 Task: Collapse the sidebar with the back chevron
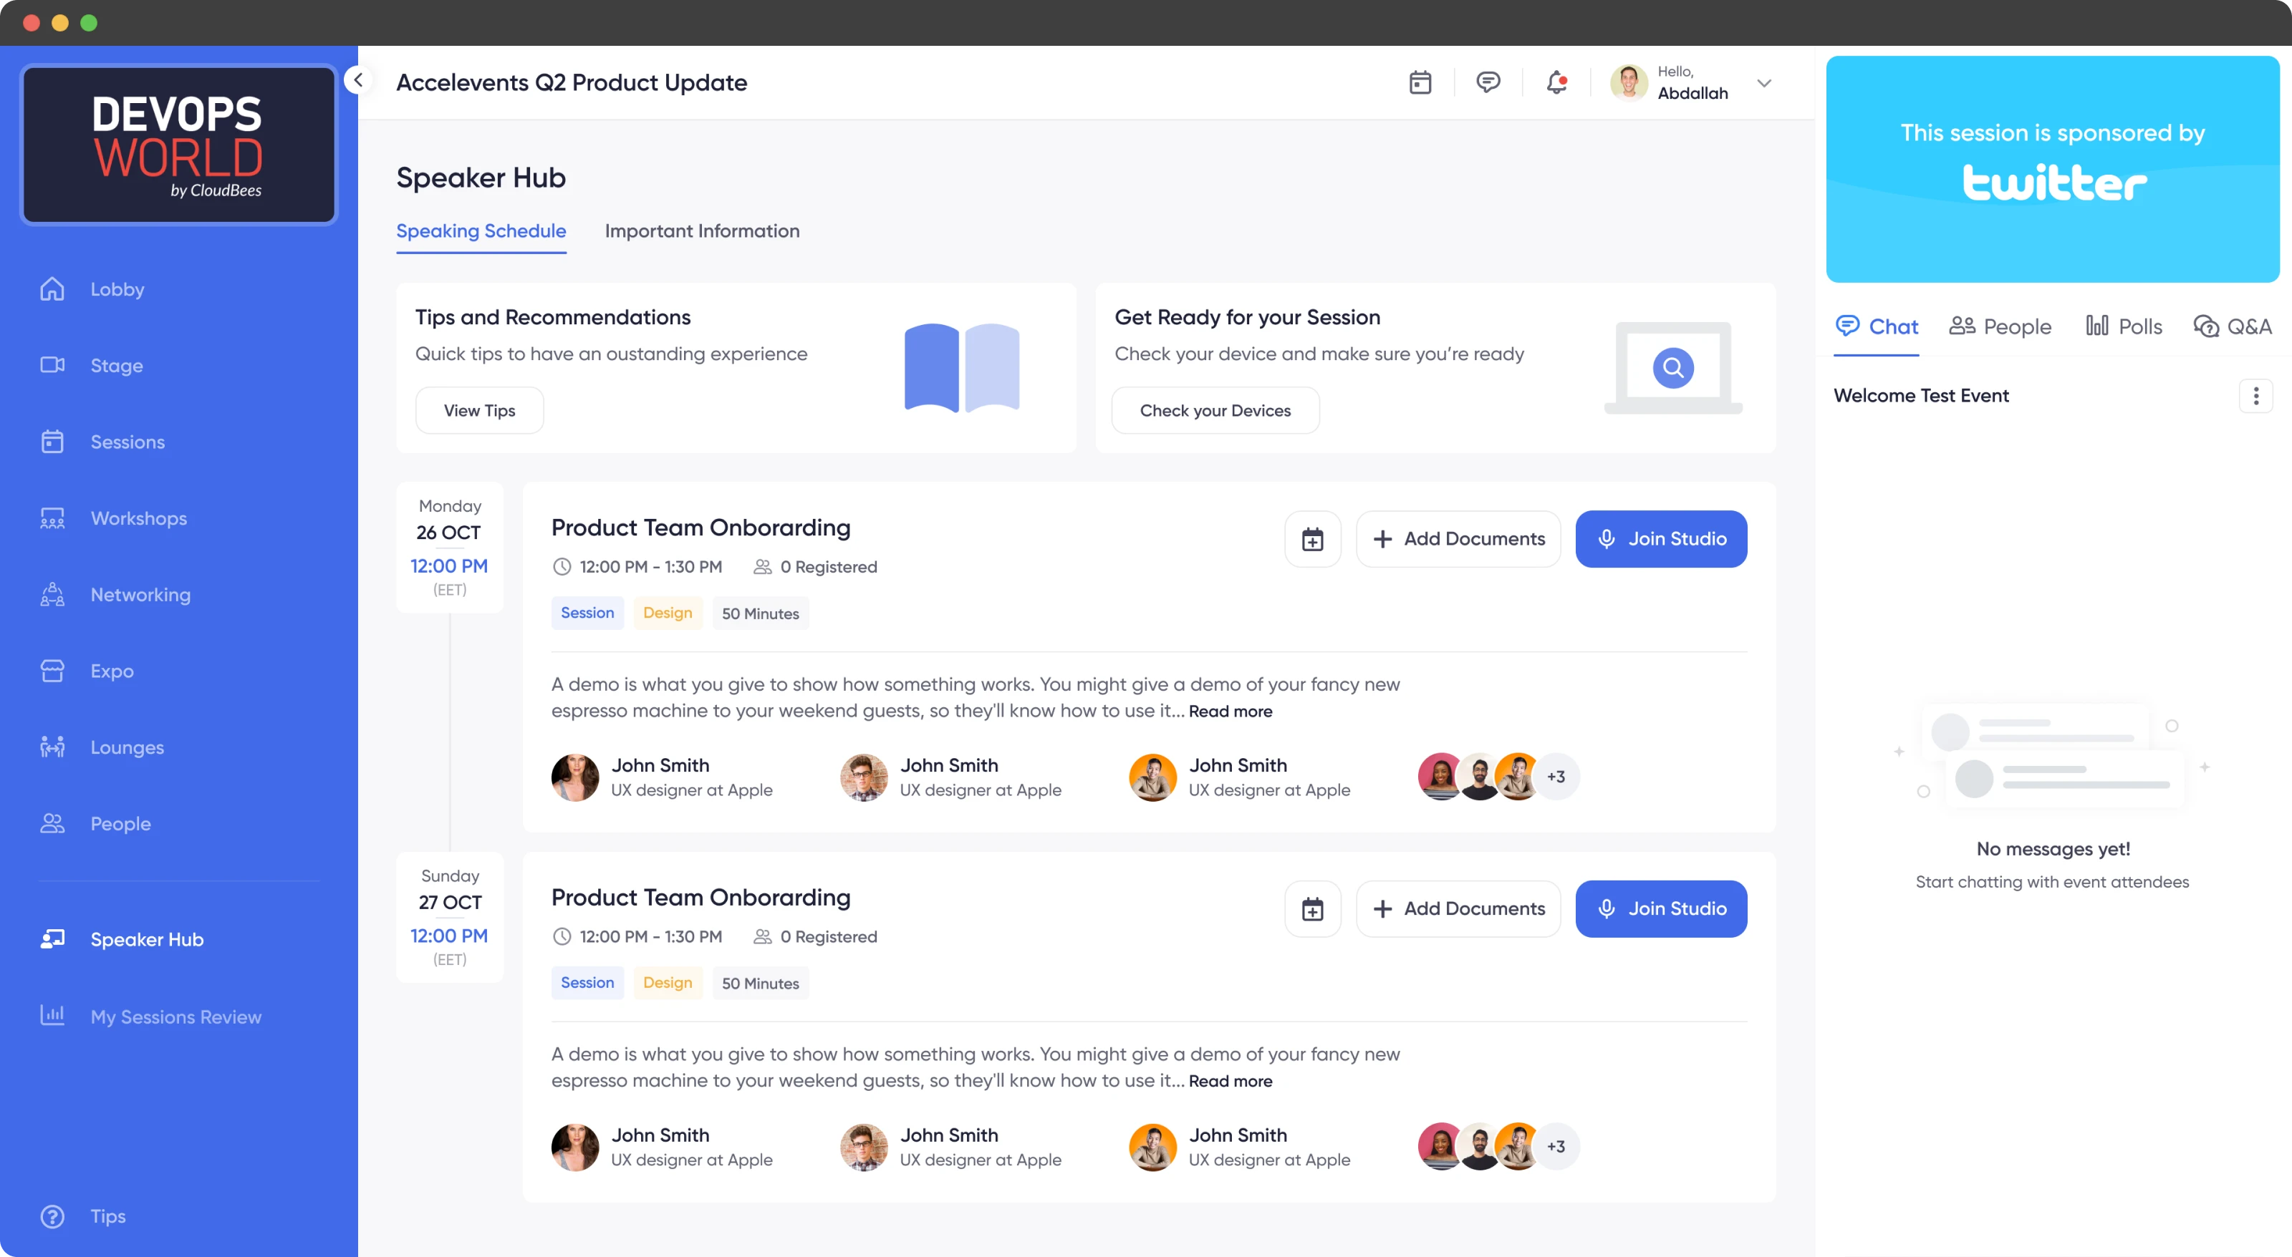point(359,79)
